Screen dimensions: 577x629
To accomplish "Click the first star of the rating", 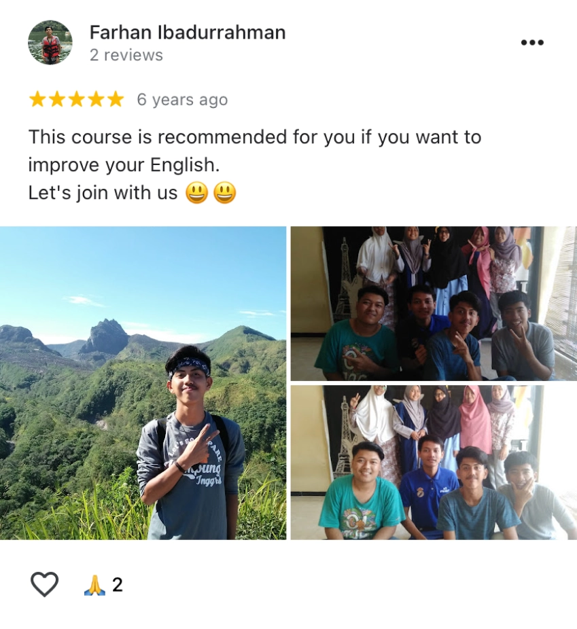I will click(37, 99).
